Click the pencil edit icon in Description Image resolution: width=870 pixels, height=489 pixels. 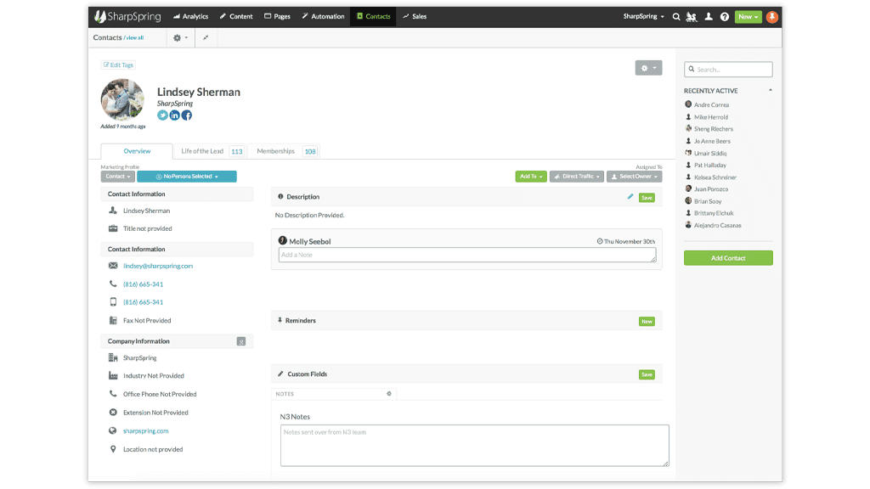tap(630, 197)
